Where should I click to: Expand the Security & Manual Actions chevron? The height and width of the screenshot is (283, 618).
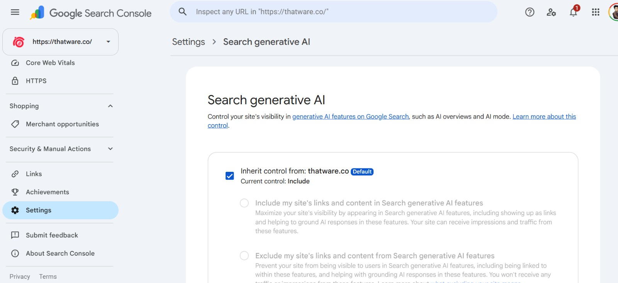110,149
